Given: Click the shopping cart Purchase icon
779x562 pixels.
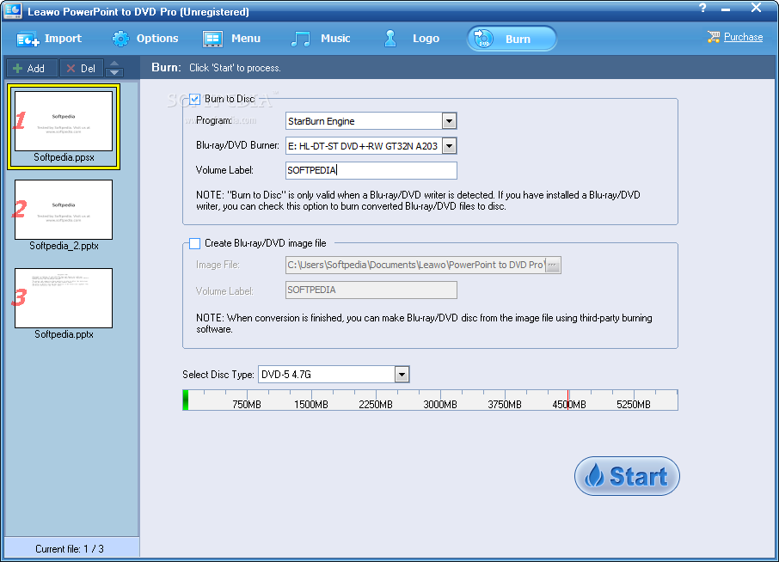Looking at the screenshot, I should [x=714, y=37].
